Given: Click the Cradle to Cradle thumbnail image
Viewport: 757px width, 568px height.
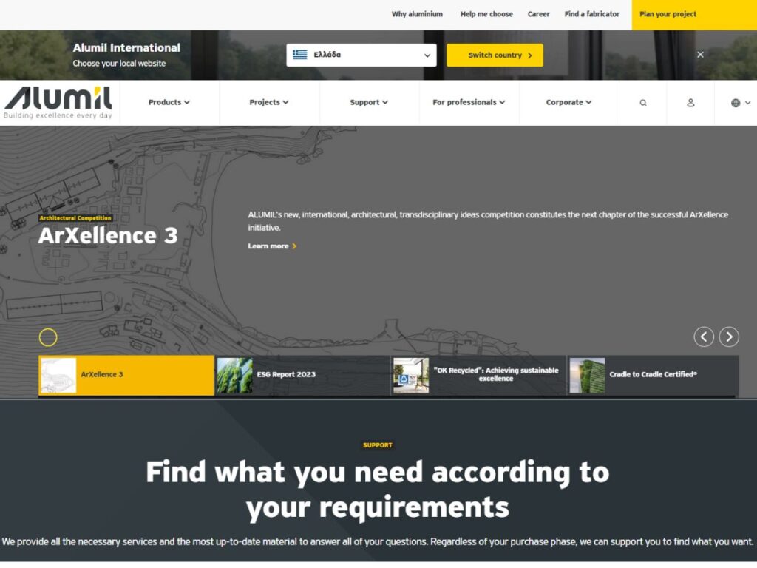Looking at the screenshot, I should point(587,375).
